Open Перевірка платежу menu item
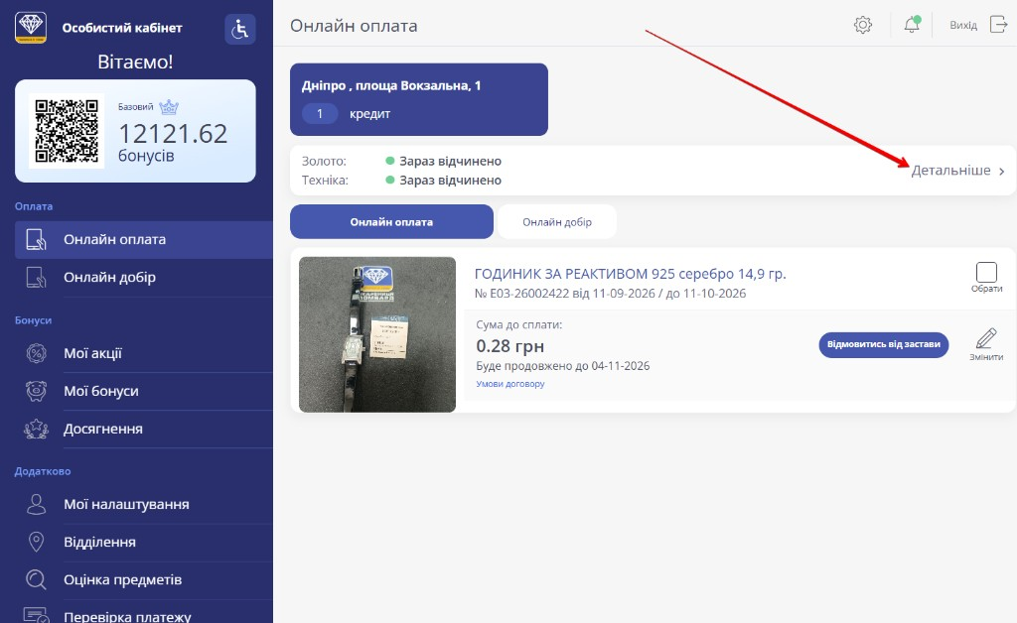1017x623 pixels. (143, 613)
